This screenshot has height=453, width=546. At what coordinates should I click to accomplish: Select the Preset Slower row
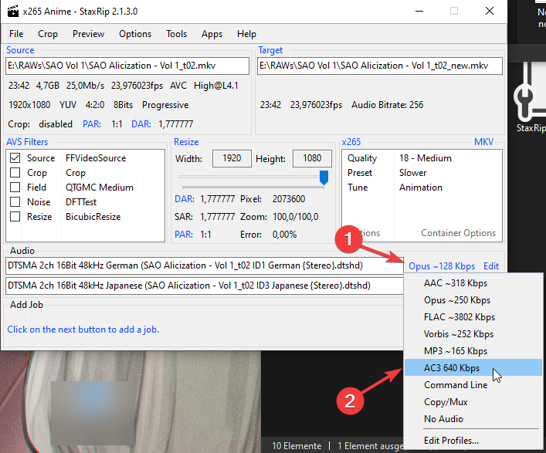[x=422, y=173]
